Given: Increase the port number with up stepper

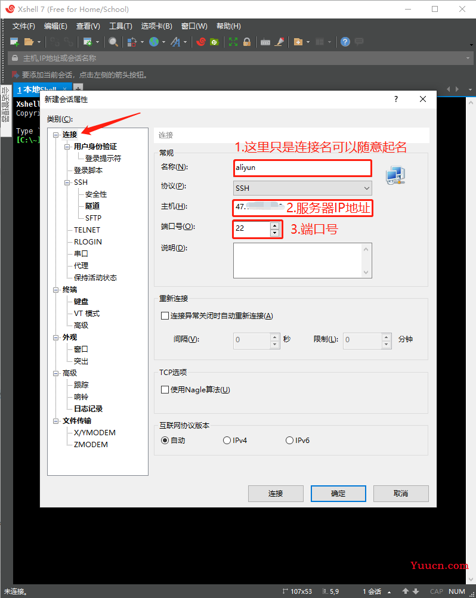Looking at the screenshot, I should (274, 225).
